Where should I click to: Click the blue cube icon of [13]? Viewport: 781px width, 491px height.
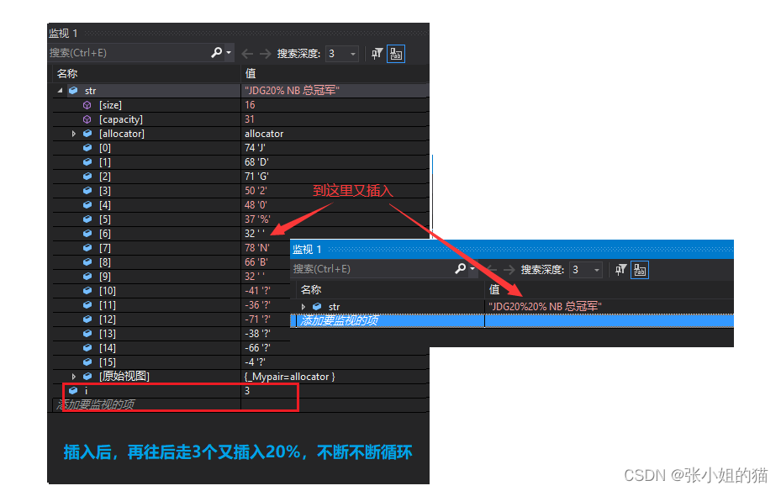point(87,334)
